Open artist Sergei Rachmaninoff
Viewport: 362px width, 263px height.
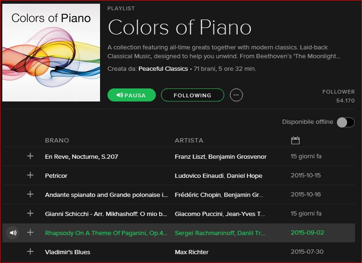[204, 233]
